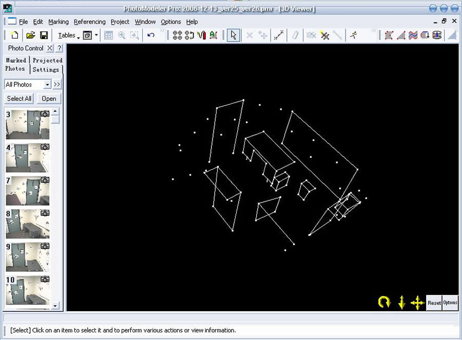Click the crossed yellow points referencing icon
462x340 pixels.
tap(325, 35)
